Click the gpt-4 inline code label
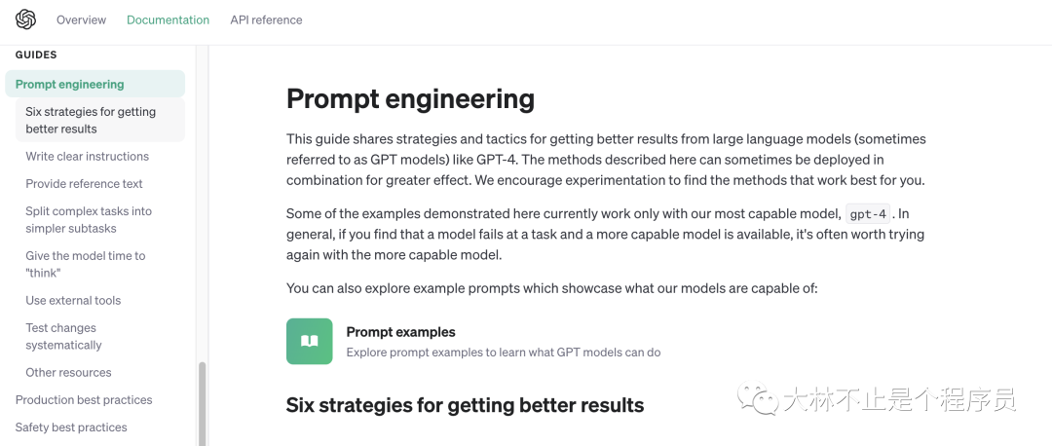1052x446 pixels. pyautogui.click(x=868, y=214)
